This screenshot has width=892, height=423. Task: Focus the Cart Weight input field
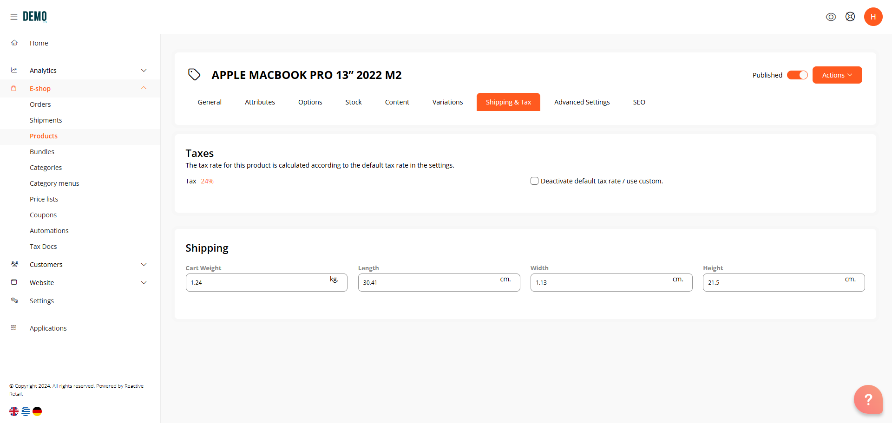pyautogui.click(x=266, y=282)
